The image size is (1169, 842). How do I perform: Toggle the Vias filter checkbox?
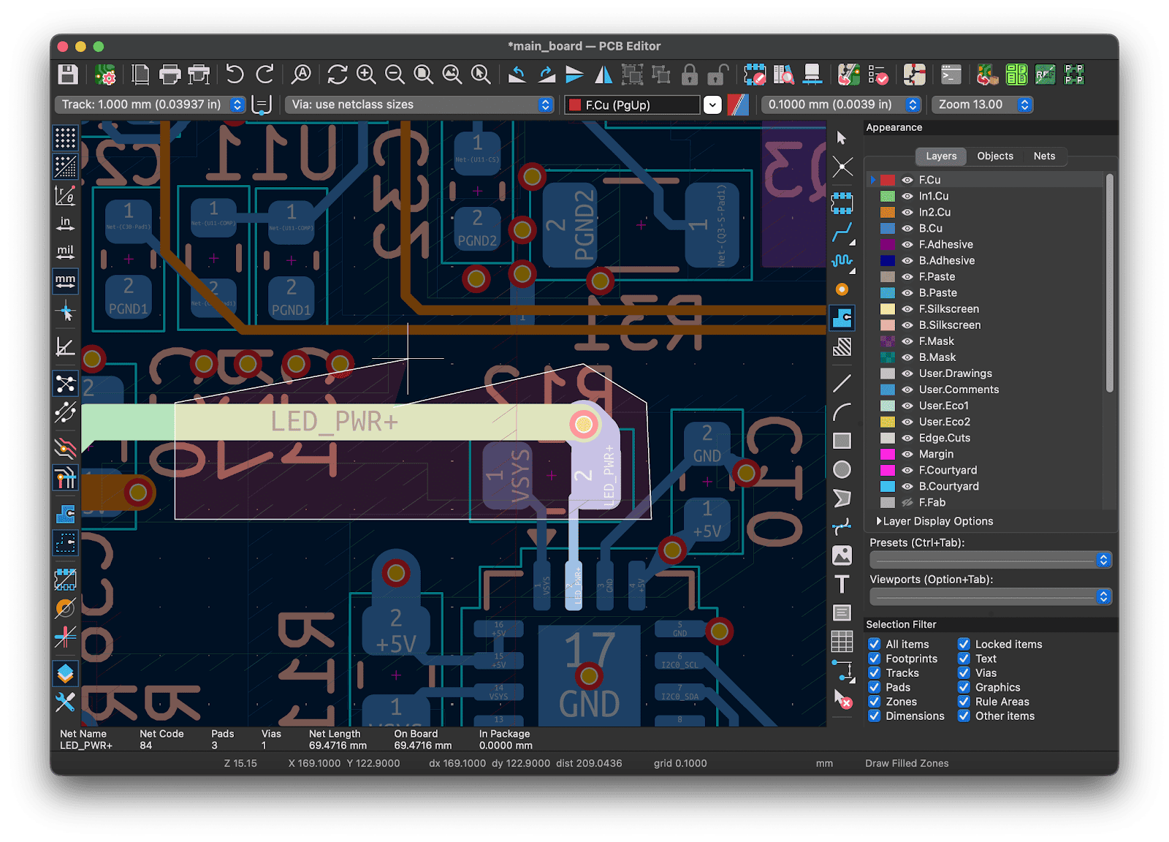[x=964, y=673]
